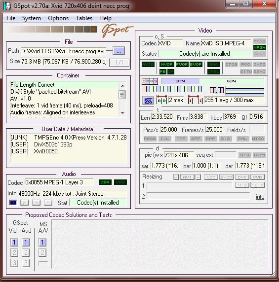279x282 pixels.
Task: Select audio stream 2 button
Action: click(x=25, y=203)
